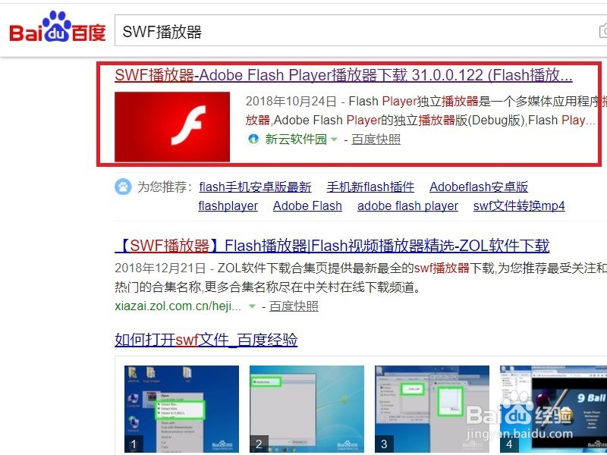
Task: Open step 1 thumbnail image
Action: 181,409
